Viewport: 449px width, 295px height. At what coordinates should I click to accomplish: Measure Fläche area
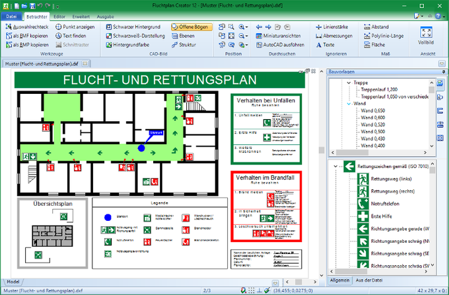coord(374,45)
